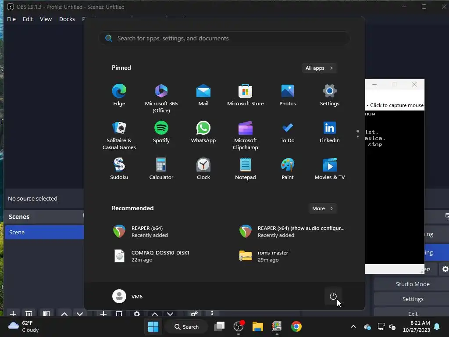
Task: Click the Start menu search field
Action: coord(224,38)
